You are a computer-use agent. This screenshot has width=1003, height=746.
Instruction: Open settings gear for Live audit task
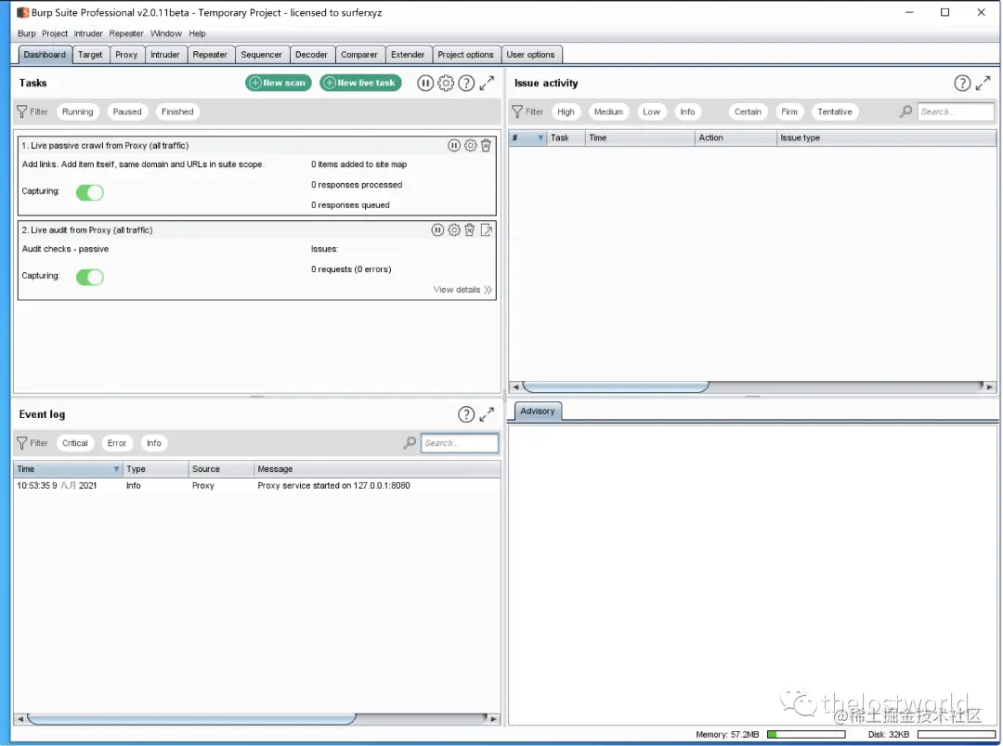click(453, 229)
